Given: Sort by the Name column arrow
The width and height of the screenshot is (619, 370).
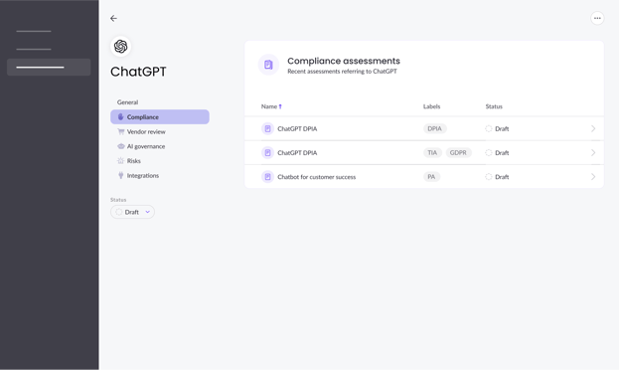Looking at the screenshot, I should point(280,106).
